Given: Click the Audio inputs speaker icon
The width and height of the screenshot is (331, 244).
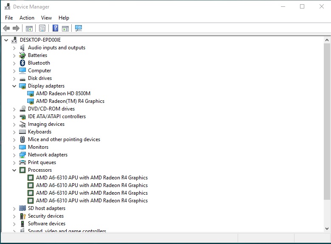Looking at the screenshot, I should (22, 48).
